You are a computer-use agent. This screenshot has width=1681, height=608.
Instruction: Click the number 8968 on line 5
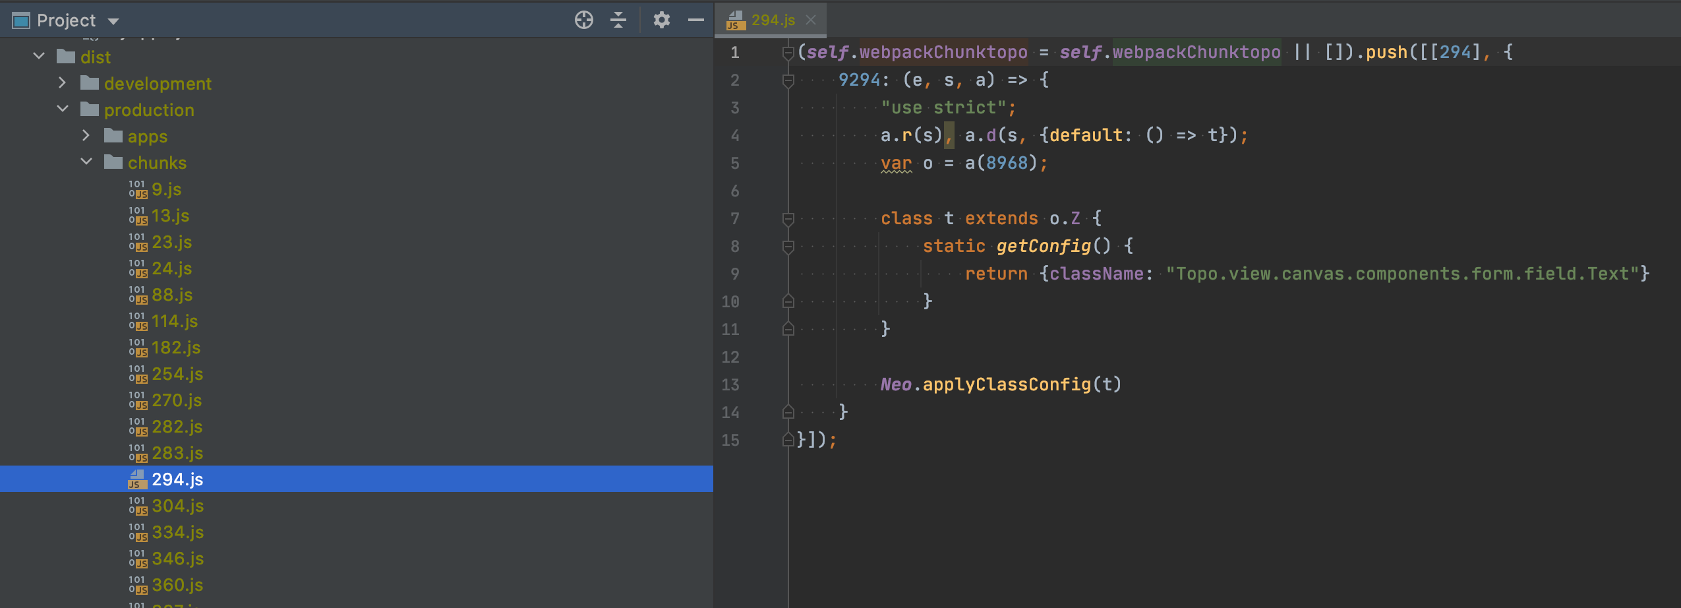pos(1007,163)
